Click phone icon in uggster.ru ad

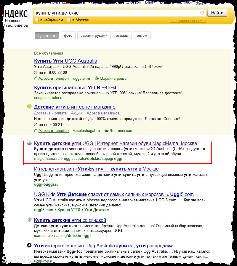(36, 78)
